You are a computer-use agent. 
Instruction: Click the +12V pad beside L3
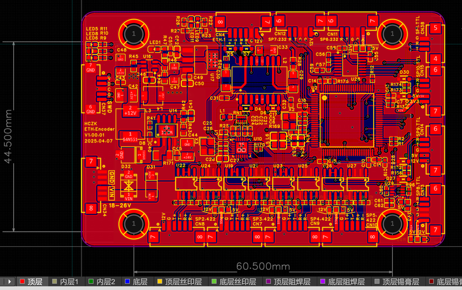click(x=131, y=111)
